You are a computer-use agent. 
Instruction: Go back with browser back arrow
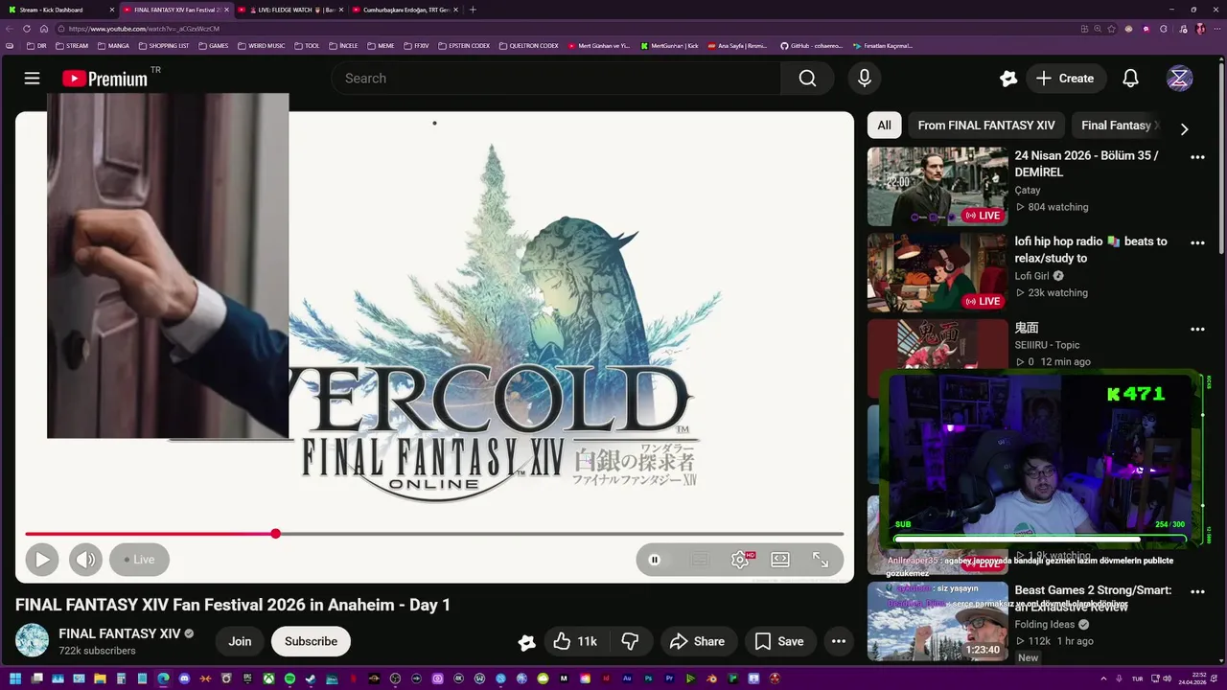tap(10, 29)
